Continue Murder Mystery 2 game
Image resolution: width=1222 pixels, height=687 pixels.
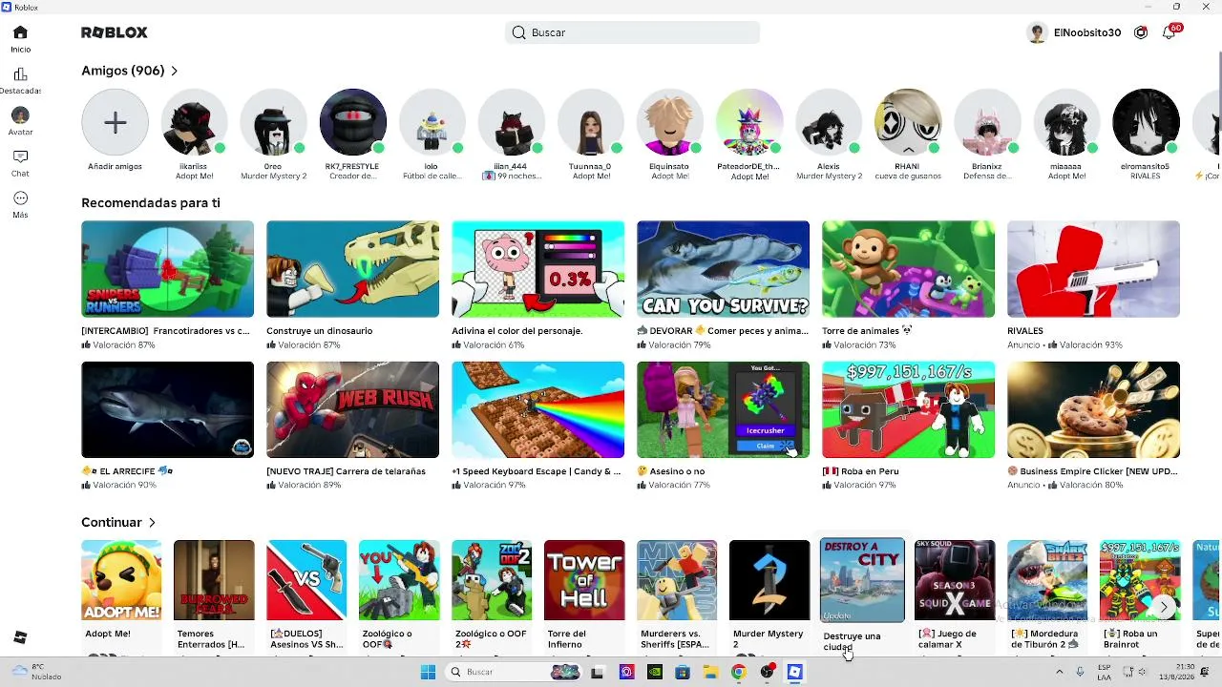(769, 580)
